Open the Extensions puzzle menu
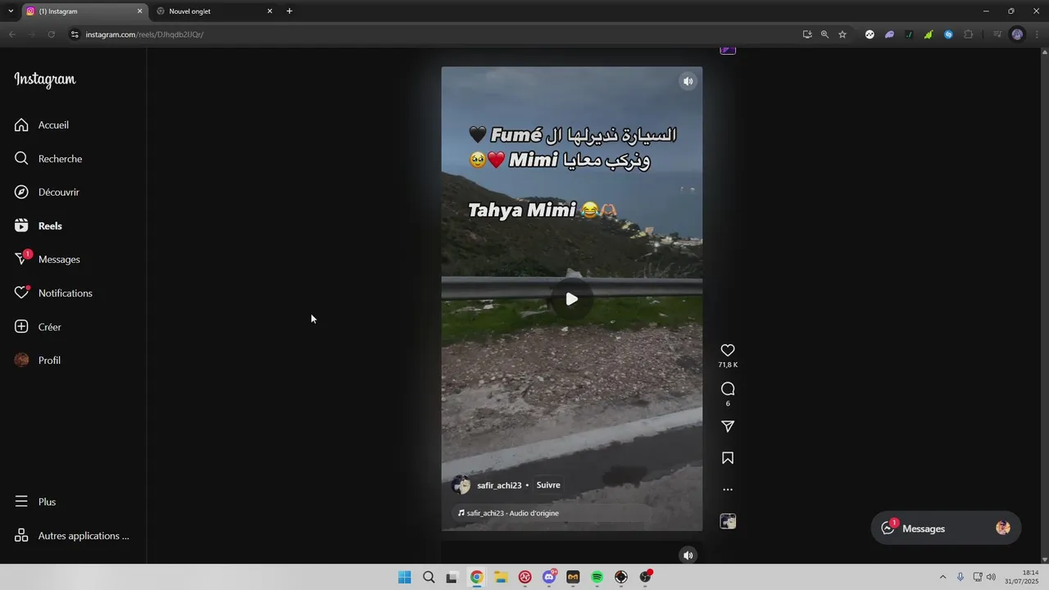This screenshot has width=1049, height=590. click(x=969, y=34)
